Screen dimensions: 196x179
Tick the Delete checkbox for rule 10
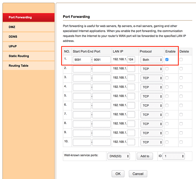pyautogui.click(x=181, y=142)
